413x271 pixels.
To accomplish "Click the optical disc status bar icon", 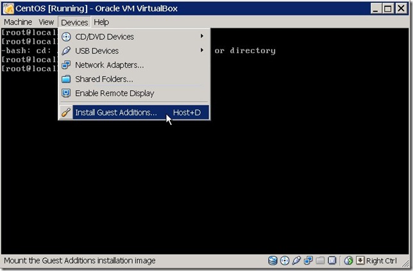I will pyautogui.click(x=285, y=261).
